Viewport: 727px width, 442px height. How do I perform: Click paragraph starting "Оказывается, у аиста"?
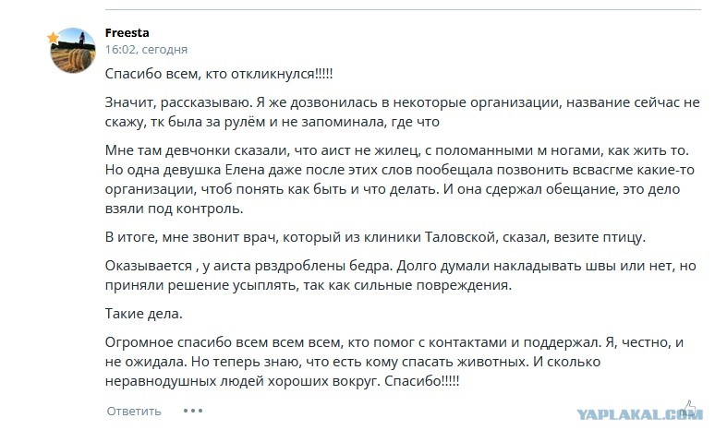(400, 275)
